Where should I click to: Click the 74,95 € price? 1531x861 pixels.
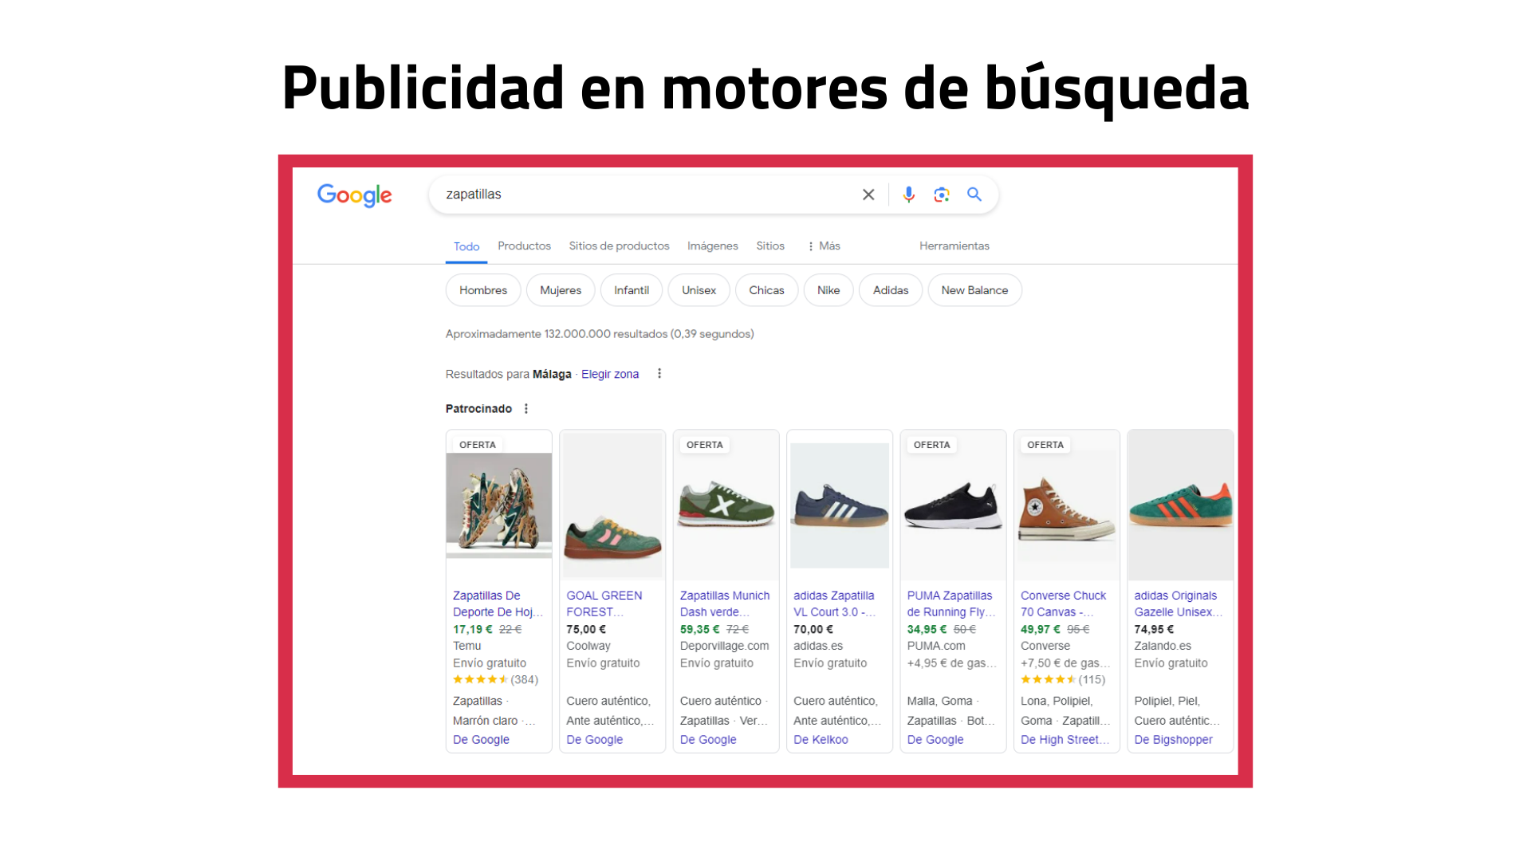tap(1154, 629)
